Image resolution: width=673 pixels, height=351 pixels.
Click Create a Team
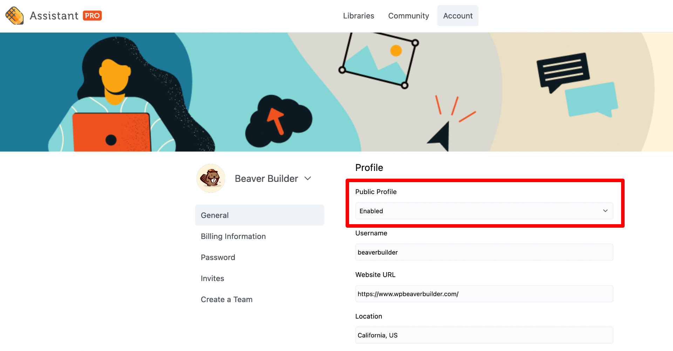coord(226,299)
